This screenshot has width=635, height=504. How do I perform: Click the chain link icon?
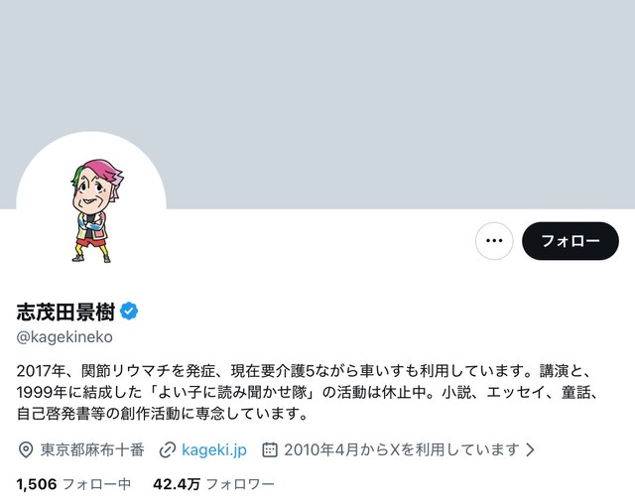click(168, 449)
